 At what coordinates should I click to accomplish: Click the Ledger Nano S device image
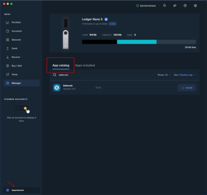66,33
